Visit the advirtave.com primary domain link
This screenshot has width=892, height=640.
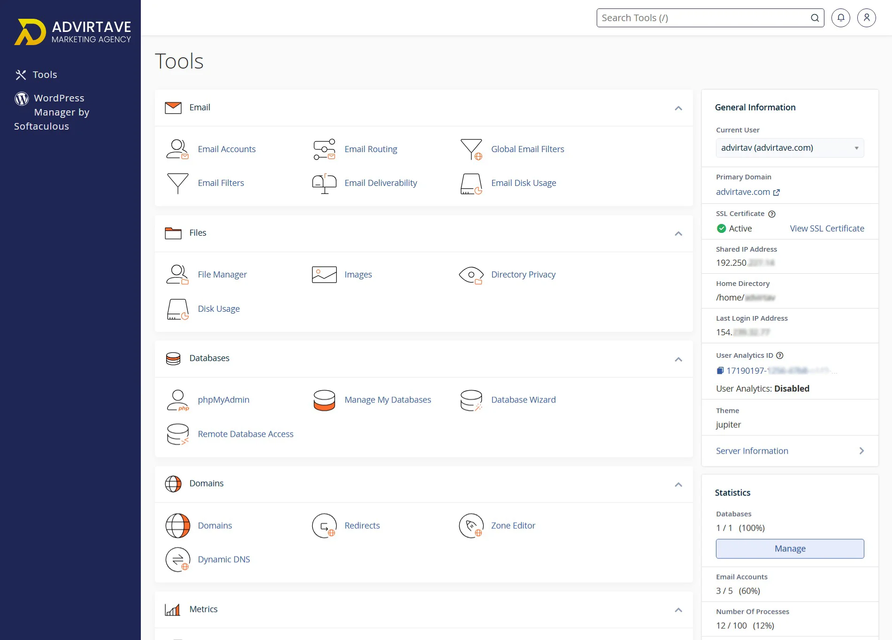[x=748, y=192]
